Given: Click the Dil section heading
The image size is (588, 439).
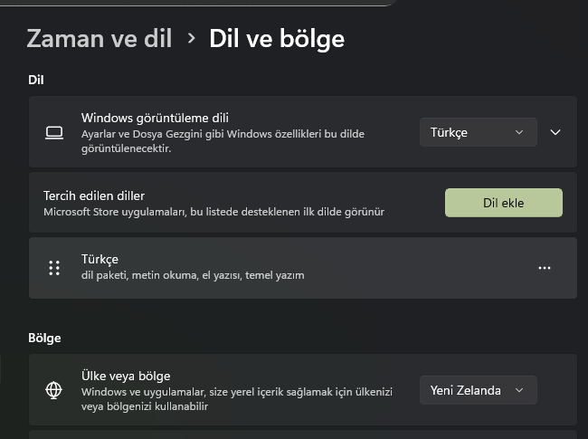Looking at the screenshot, I should pos(36,80).
